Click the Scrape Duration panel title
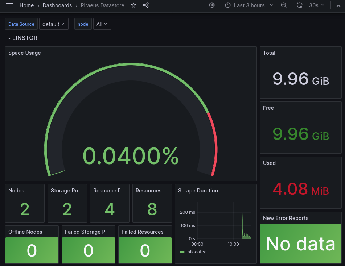This screenshot has width=345, height=266. click(x=198, y=191)
